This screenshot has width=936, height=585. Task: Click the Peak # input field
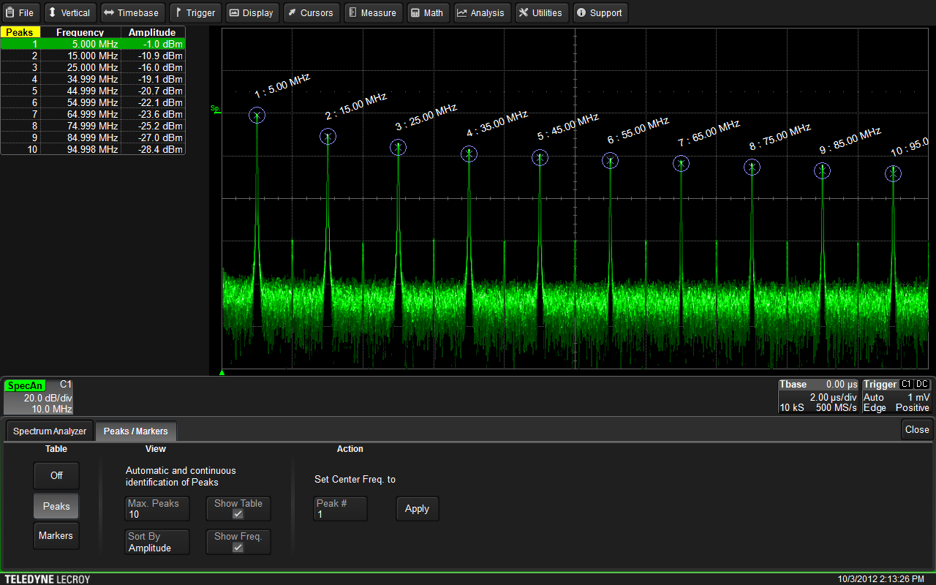(340, 509)
